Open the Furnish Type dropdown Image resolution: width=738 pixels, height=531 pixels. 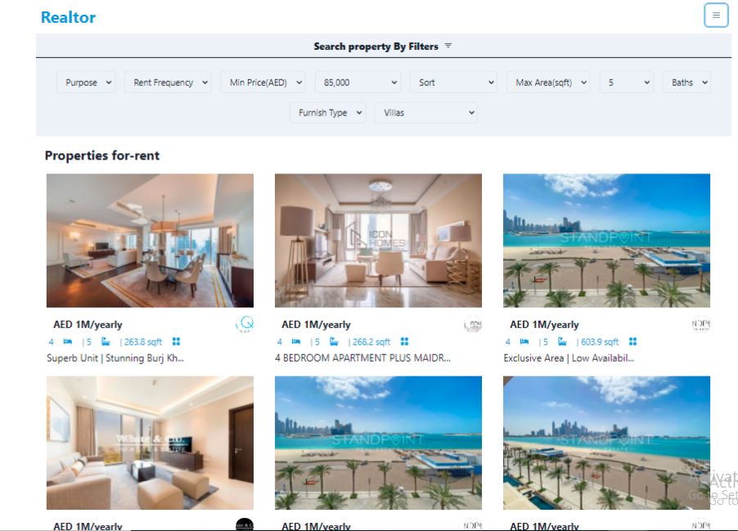tap(327, 113)
